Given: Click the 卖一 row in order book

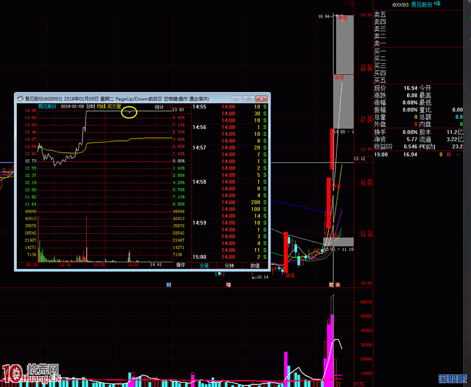Looking at the screenshot, I should [418, 43].
